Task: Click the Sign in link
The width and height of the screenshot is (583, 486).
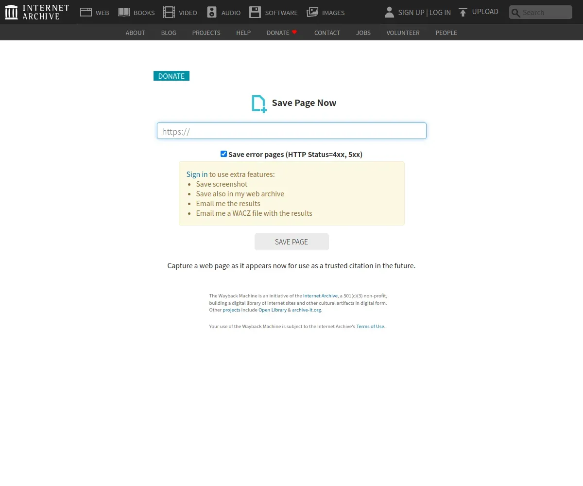Action: tap(197, 174)
